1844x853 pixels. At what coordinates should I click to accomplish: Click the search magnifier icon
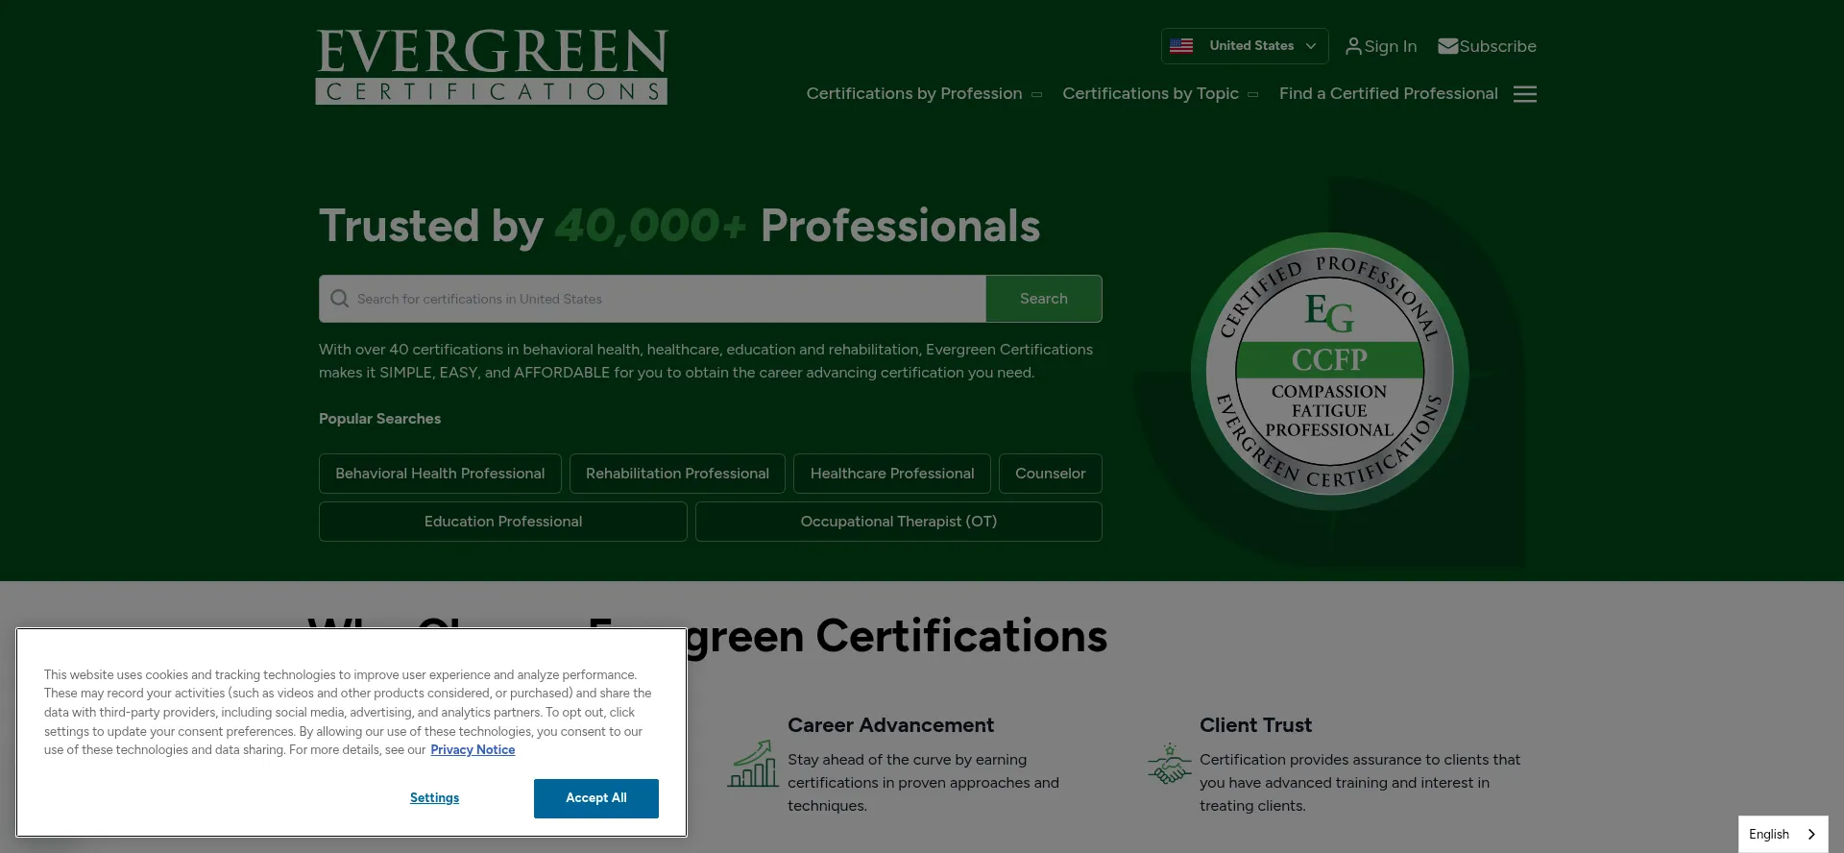point(339,299)
